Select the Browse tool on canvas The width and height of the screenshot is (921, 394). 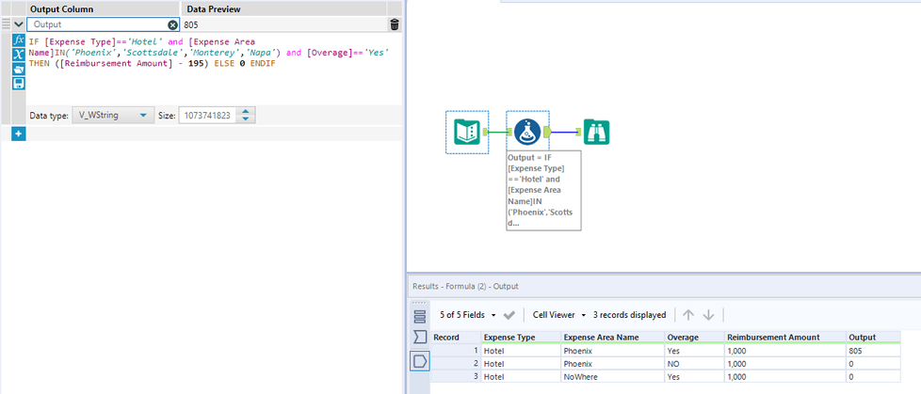click(596, 132)
